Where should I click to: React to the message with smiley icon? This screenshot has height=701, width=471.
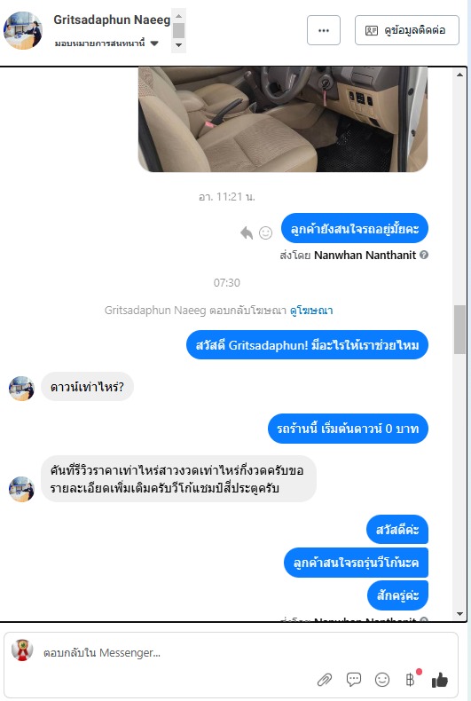265,232
